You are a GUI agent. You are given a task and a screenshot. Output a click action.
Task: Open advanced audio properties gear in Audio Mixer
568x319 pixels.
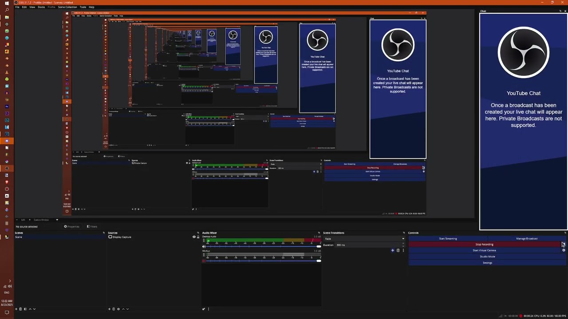click(204, 309)
